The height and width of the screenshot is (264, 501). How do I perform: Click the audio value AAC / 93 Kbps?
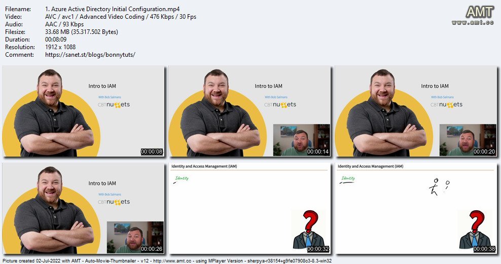(x=64, y=24)
